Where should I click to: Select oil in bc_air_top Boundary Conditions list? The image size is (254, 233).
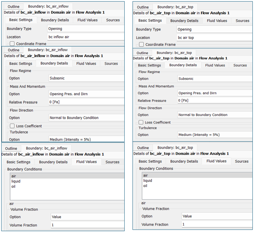(197, 186)
